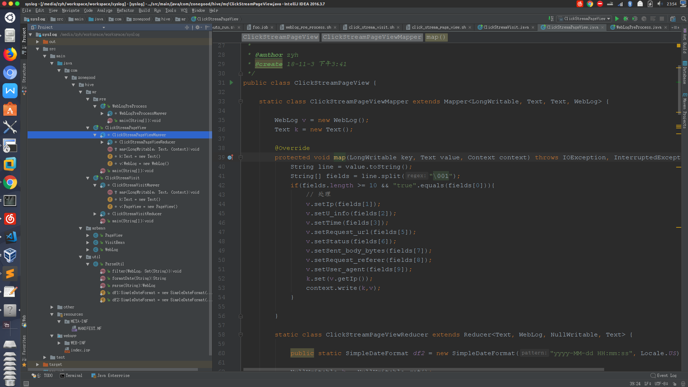Select formatDate(String):String method
Viewport: 688px width, 387px height.
[139, 278]
